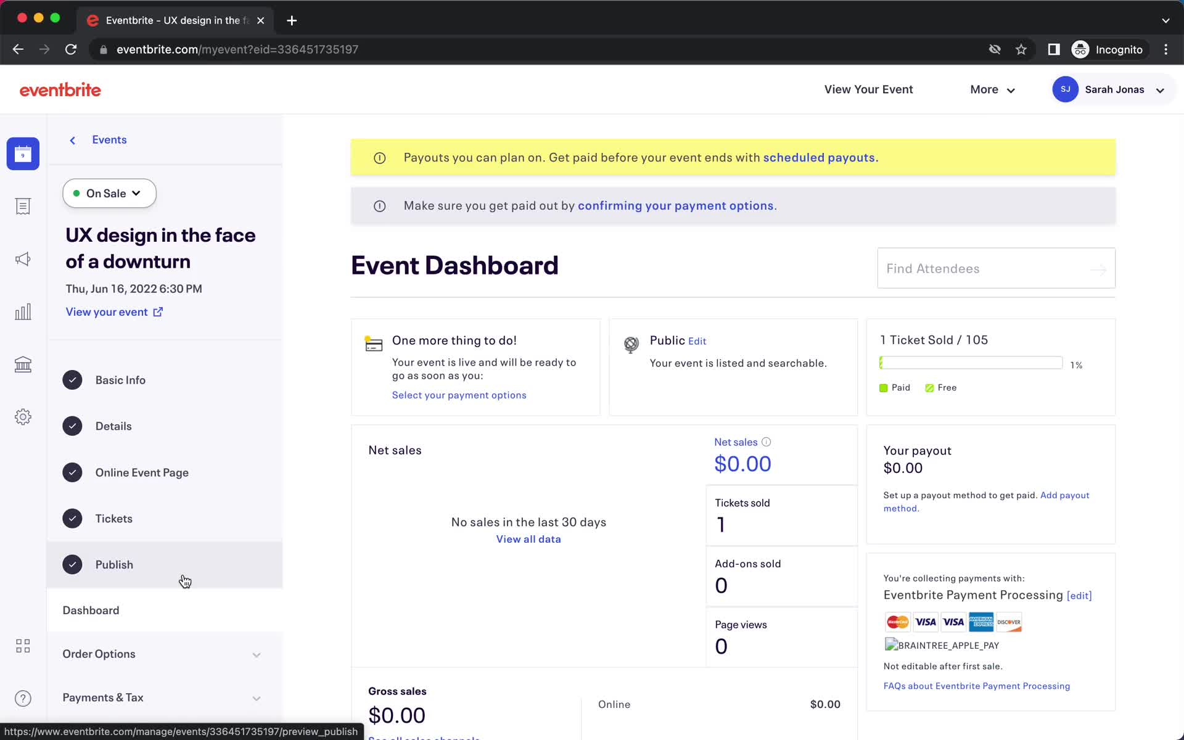The image size is (1184, 740).
Task: Open the Reports bar chart icon
Action: click(23, 311)
